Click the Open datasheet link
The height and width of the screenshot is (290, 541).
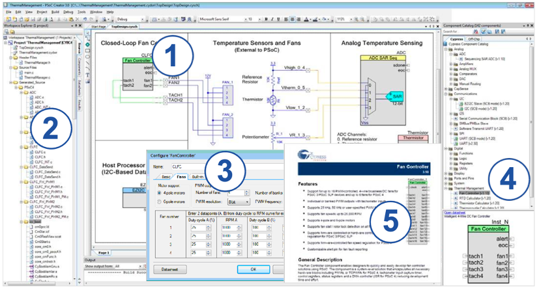click(455, 213)
